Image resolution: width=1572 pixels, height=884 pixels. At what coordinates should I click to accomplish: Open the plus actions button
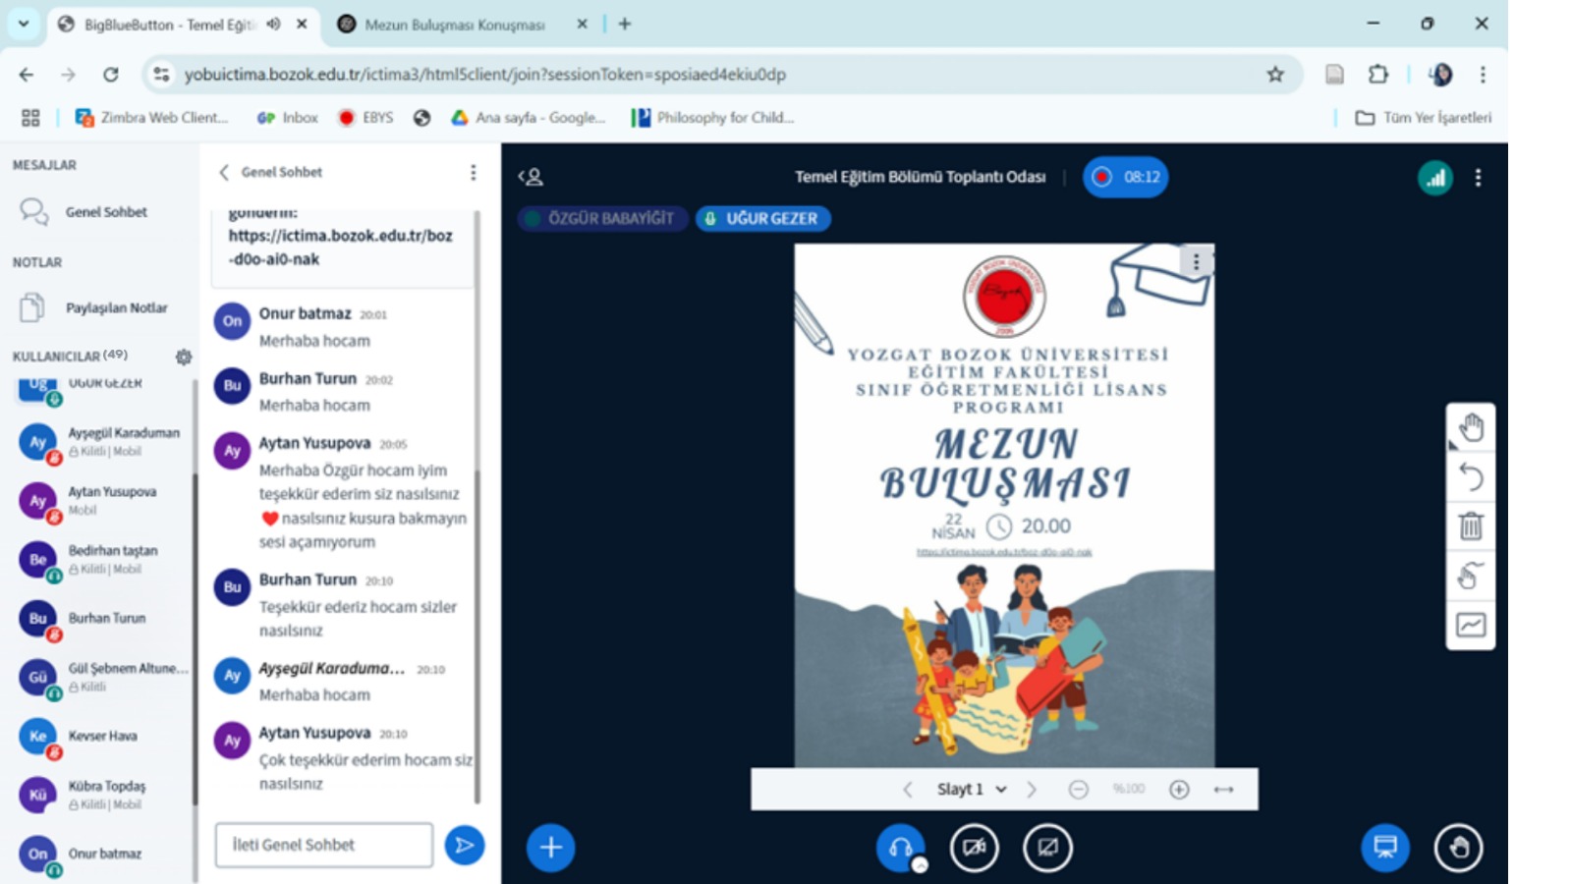(551, 847)
